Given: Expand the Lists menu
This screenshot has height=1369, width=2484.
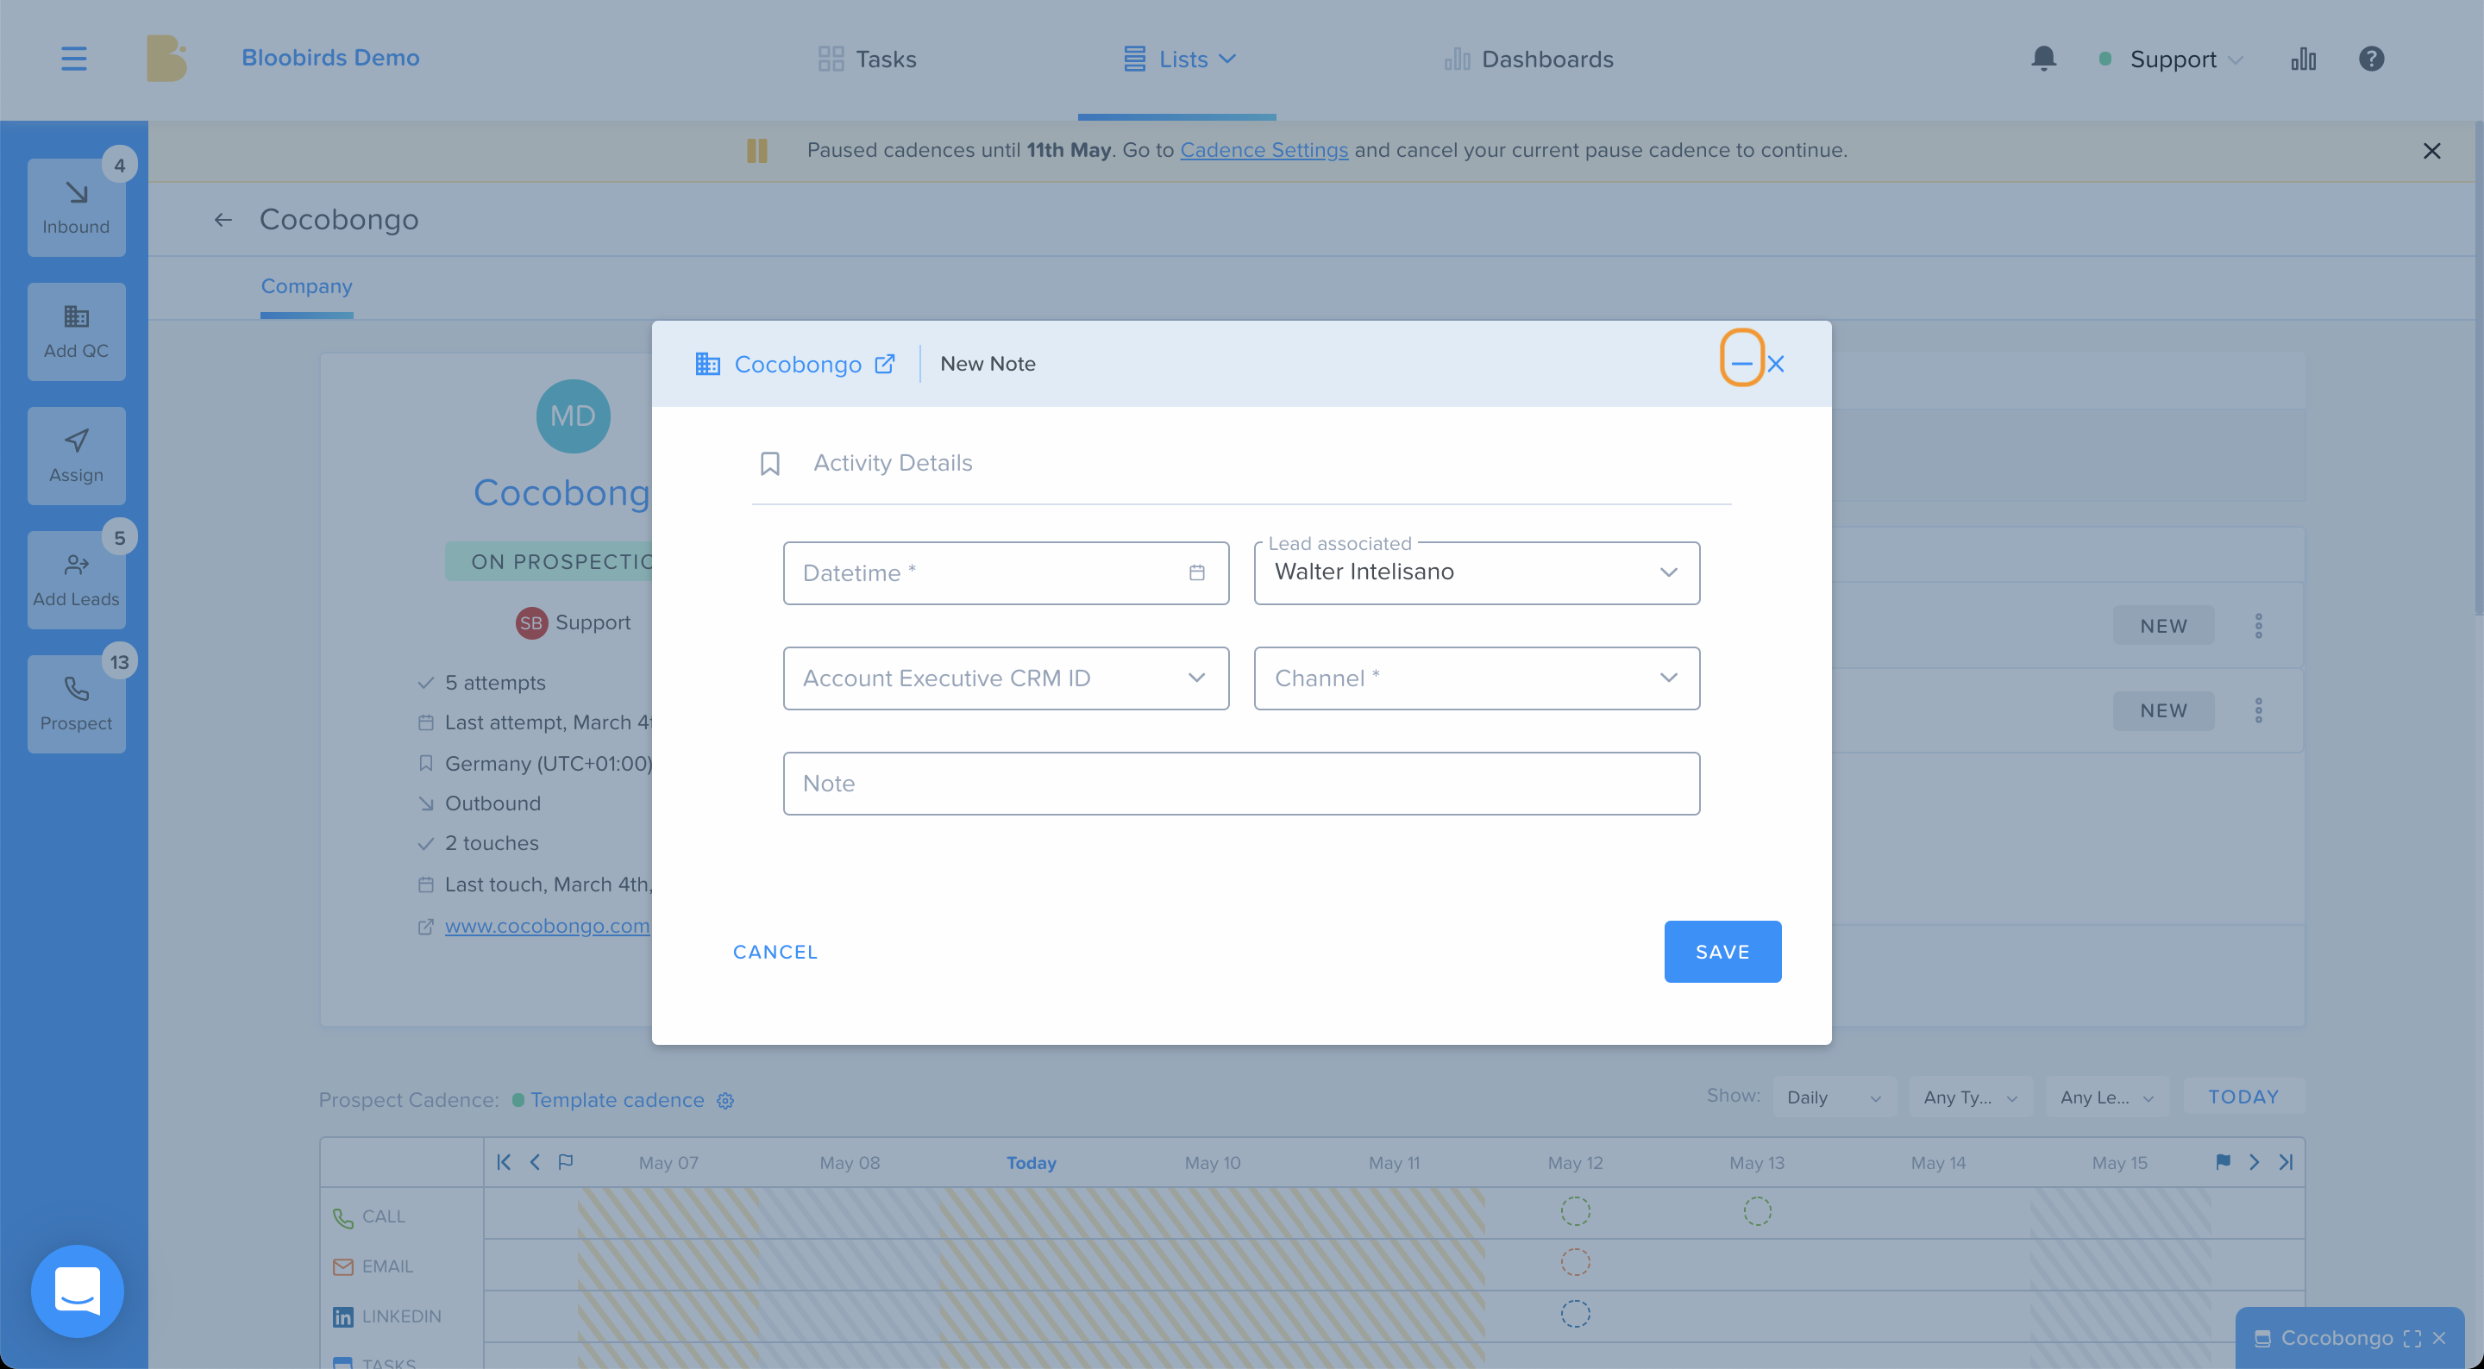Looking at the screenshot, I should pyautogui.click(x=1178, y=59).
